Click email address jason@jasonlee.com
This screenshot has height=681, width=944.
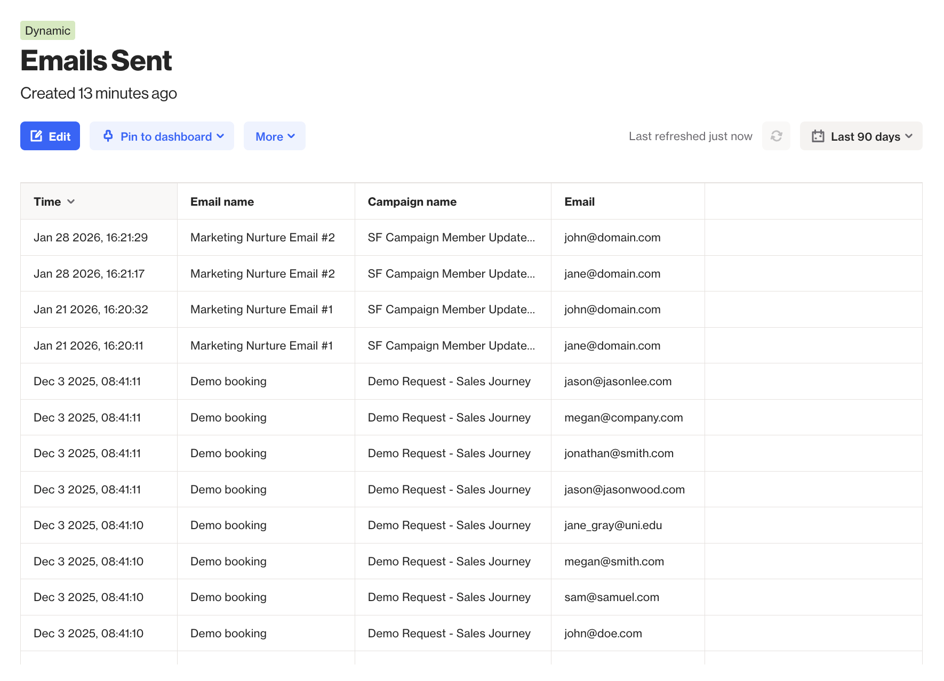pyautogui.click(x=618, y=382)
